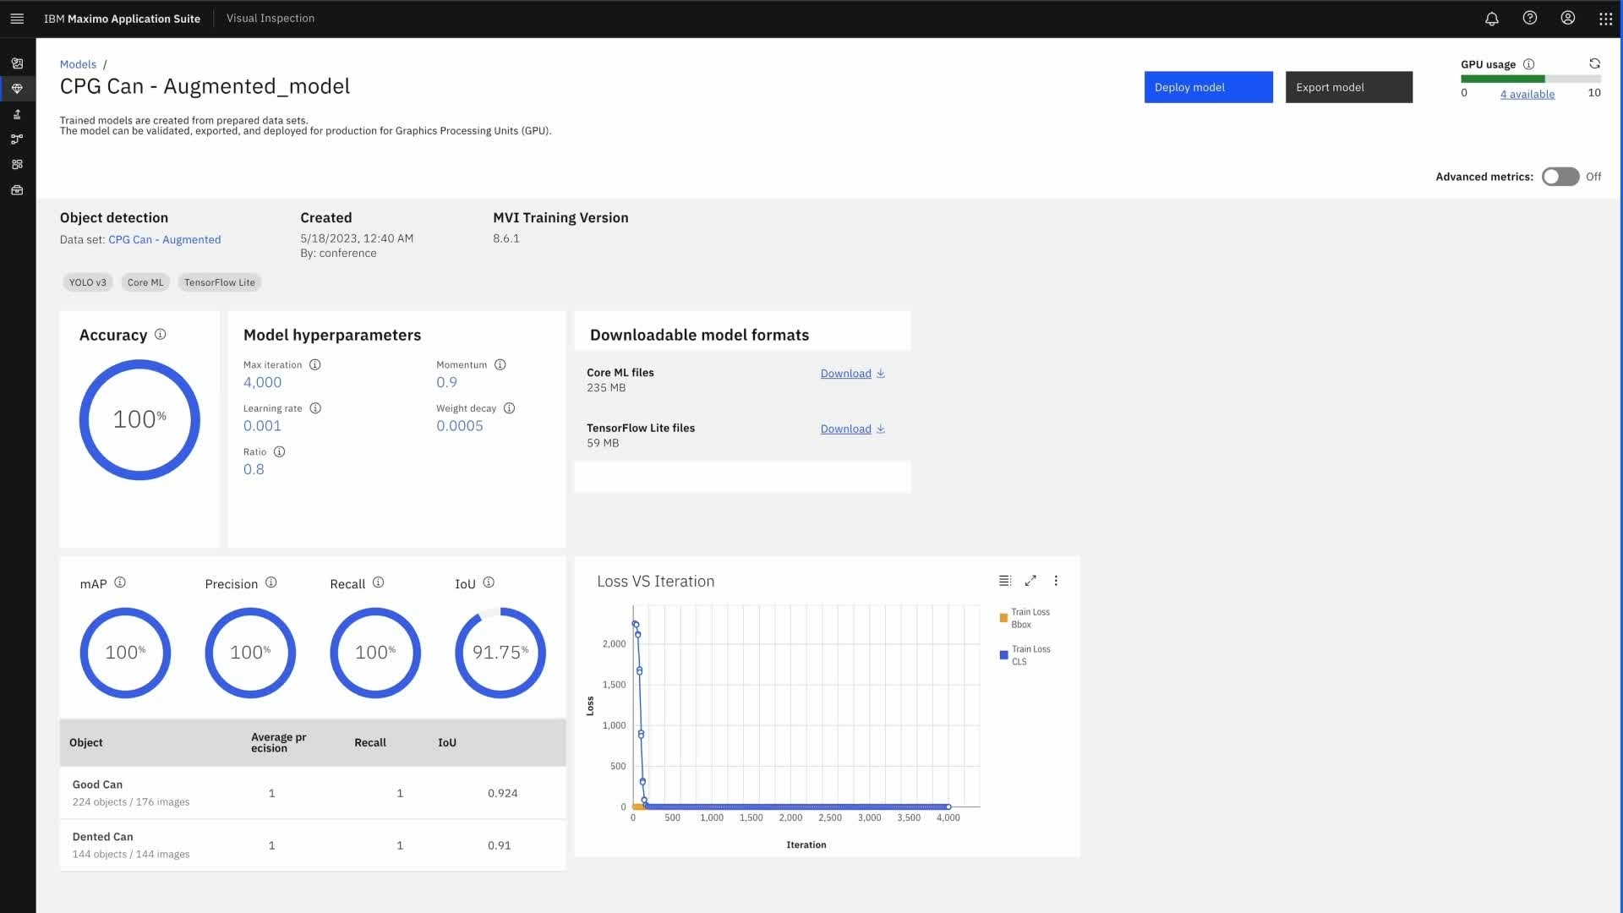Go to Models breadcrumb

coord(78,64)
